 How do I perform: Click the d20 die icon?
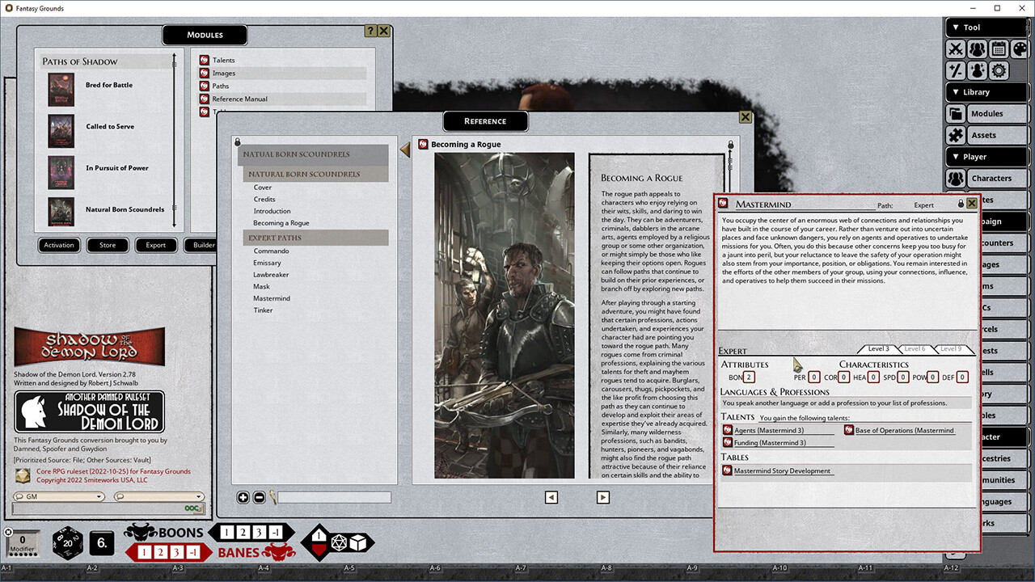[x=67, y=542]
